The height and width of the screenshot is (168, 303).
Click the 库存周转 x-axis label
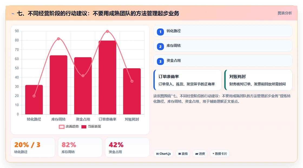click(x=58, y=119)
